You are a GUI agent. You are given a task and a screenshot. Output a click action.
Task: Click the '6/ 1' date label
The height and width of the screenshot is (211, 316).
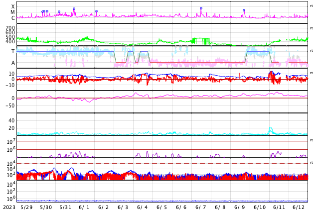point(84,207)
